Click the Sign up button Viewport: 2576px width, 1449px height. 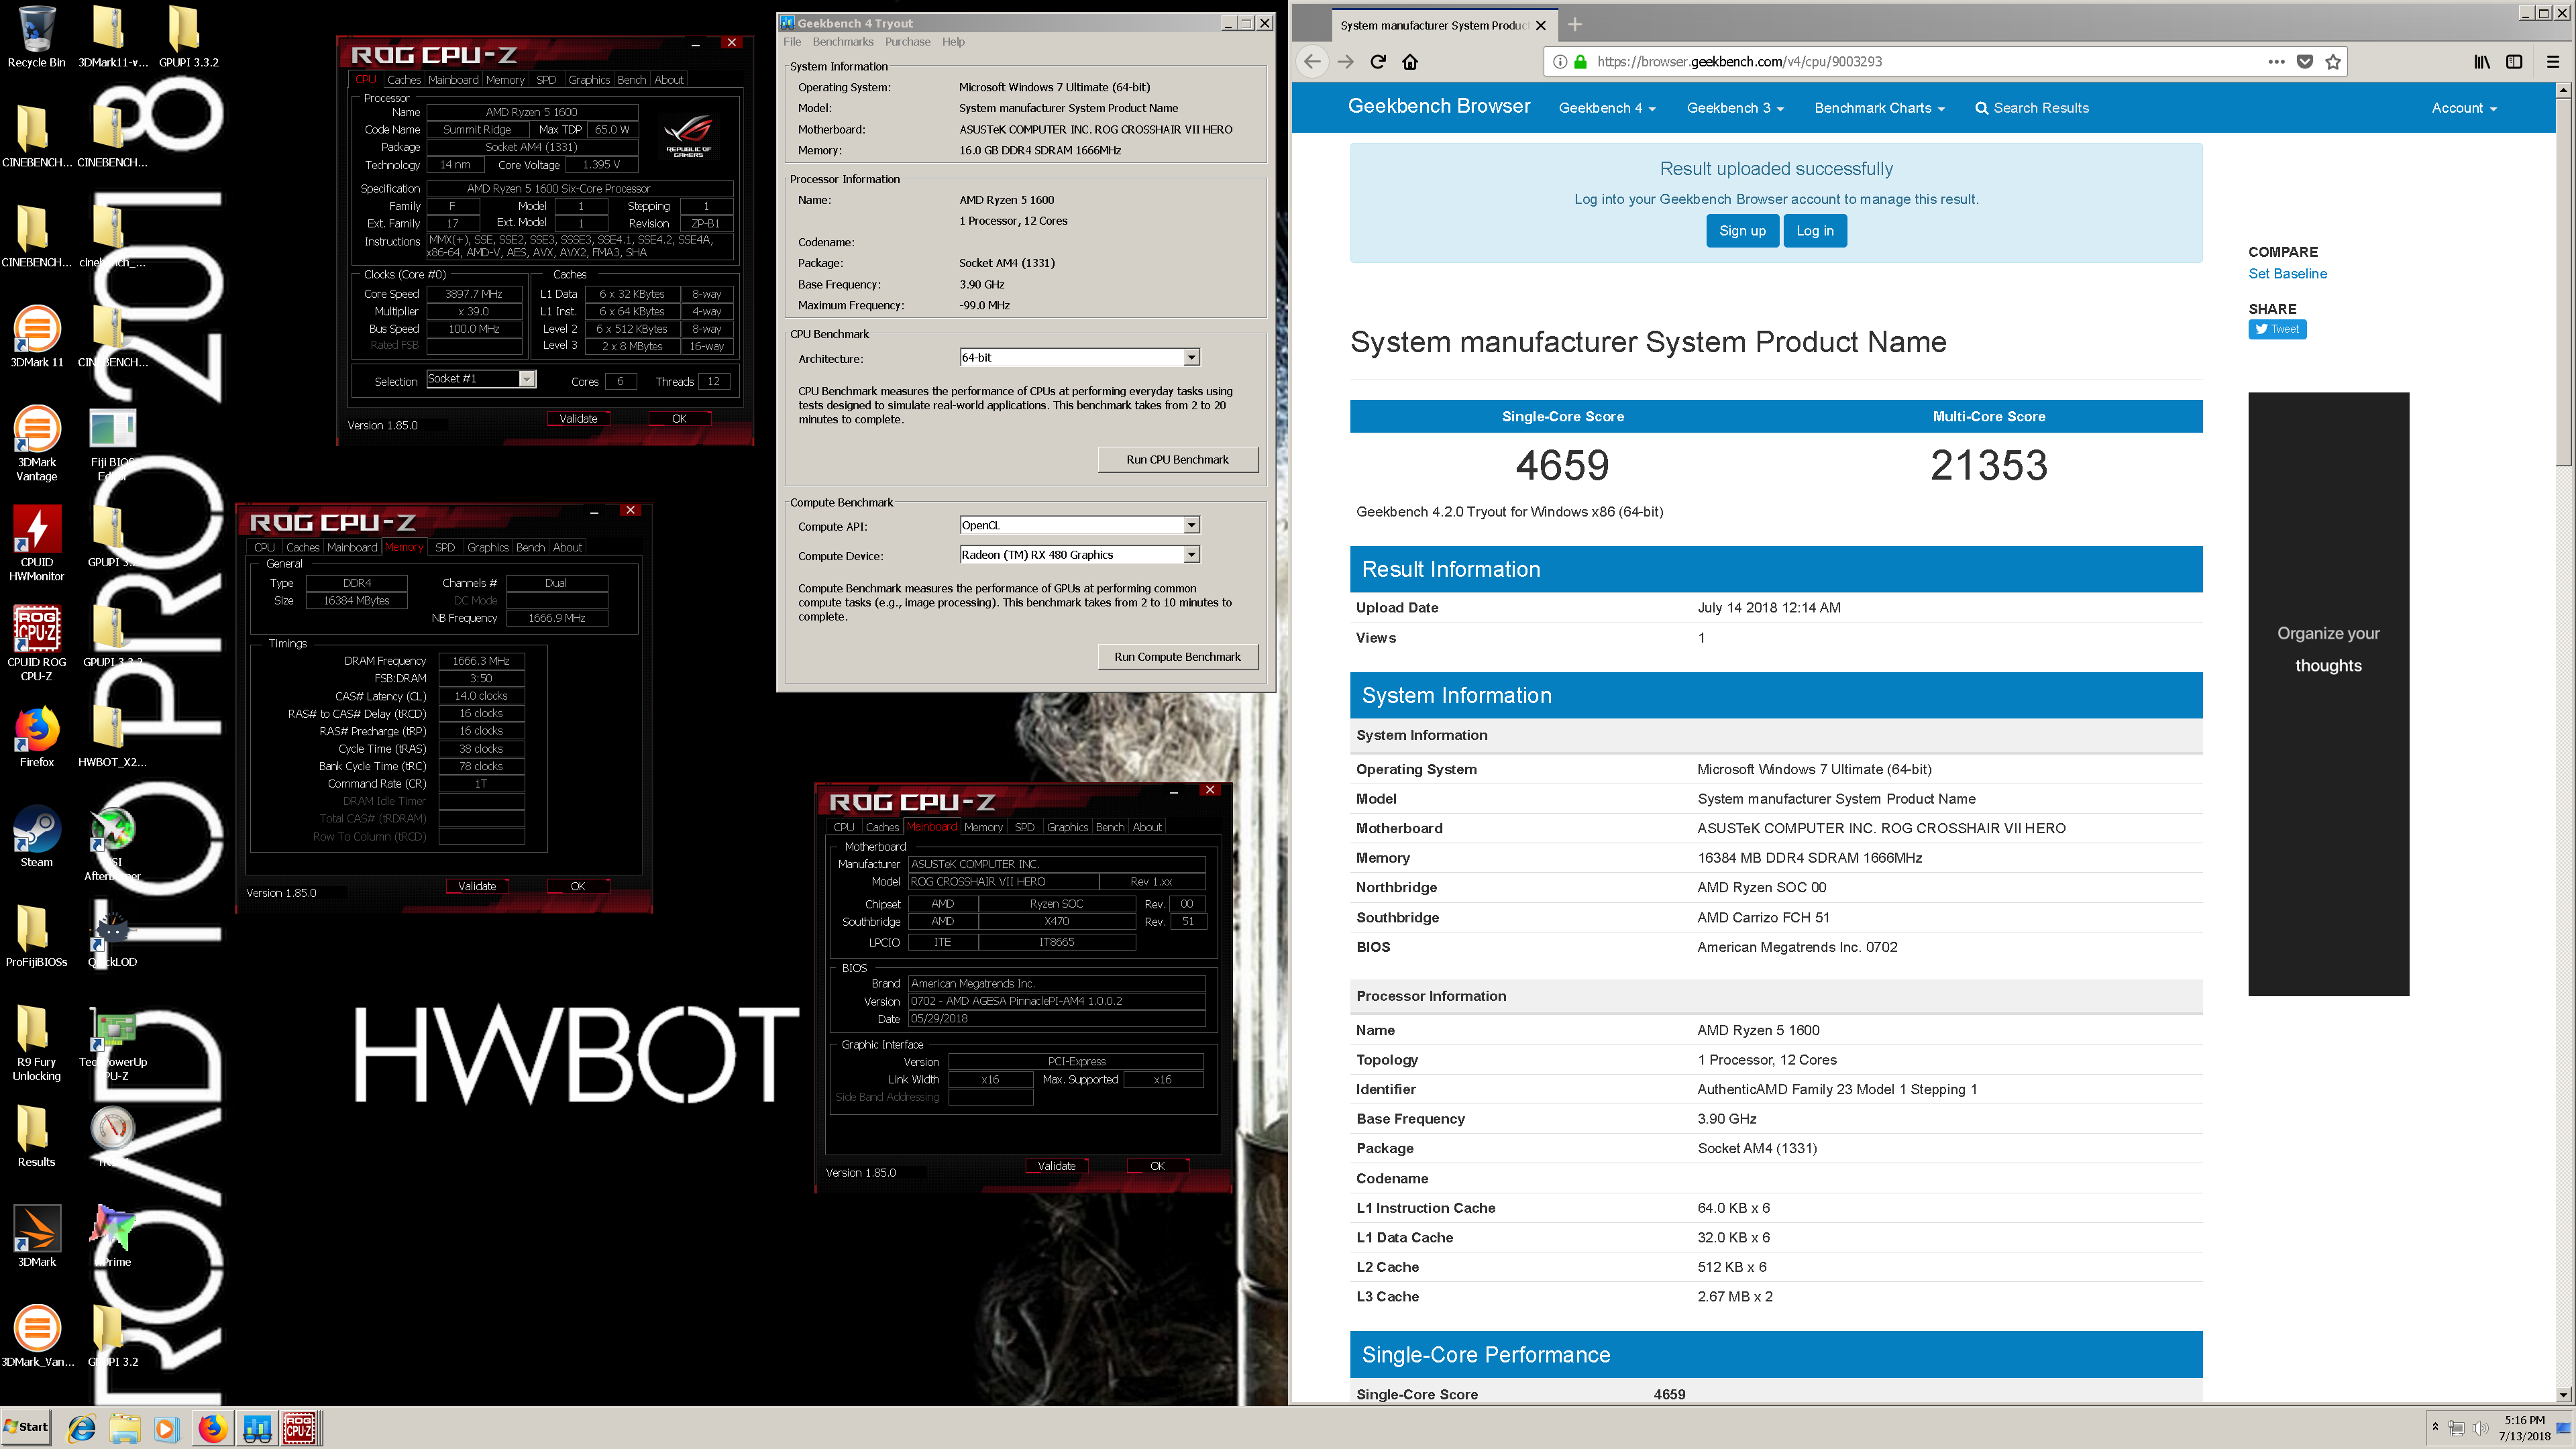point(1742,231)
